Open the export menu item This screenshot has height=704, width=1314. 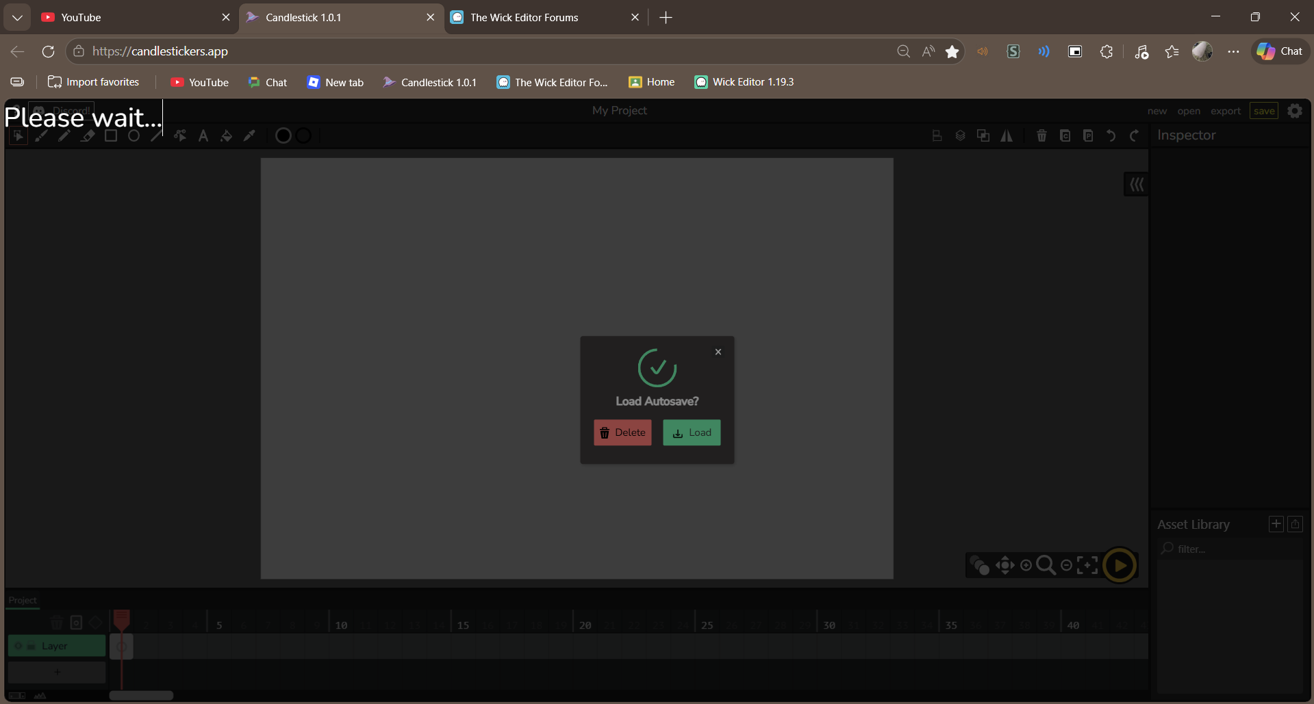(1225, 111)
